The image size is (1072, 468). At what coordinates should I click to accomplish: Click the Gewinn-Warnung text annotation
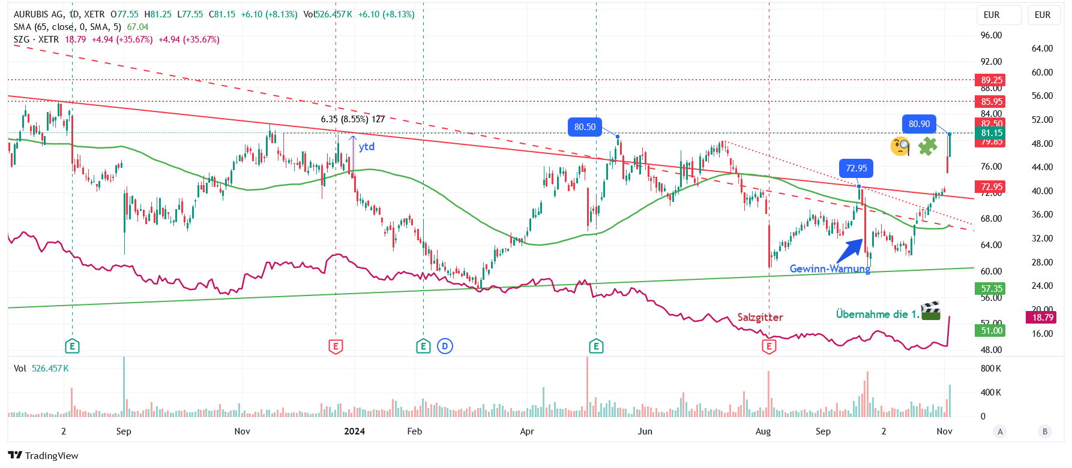click(x=830, y=268)
